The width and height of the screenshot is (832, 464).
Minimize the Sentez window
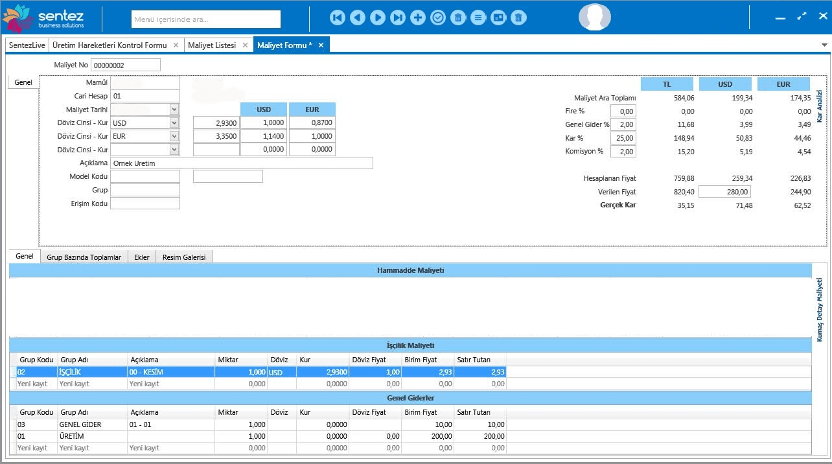point(781,18)
